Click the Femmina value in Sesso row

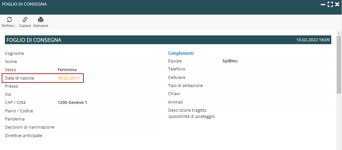pyautogui.click(x=67, y=69)
